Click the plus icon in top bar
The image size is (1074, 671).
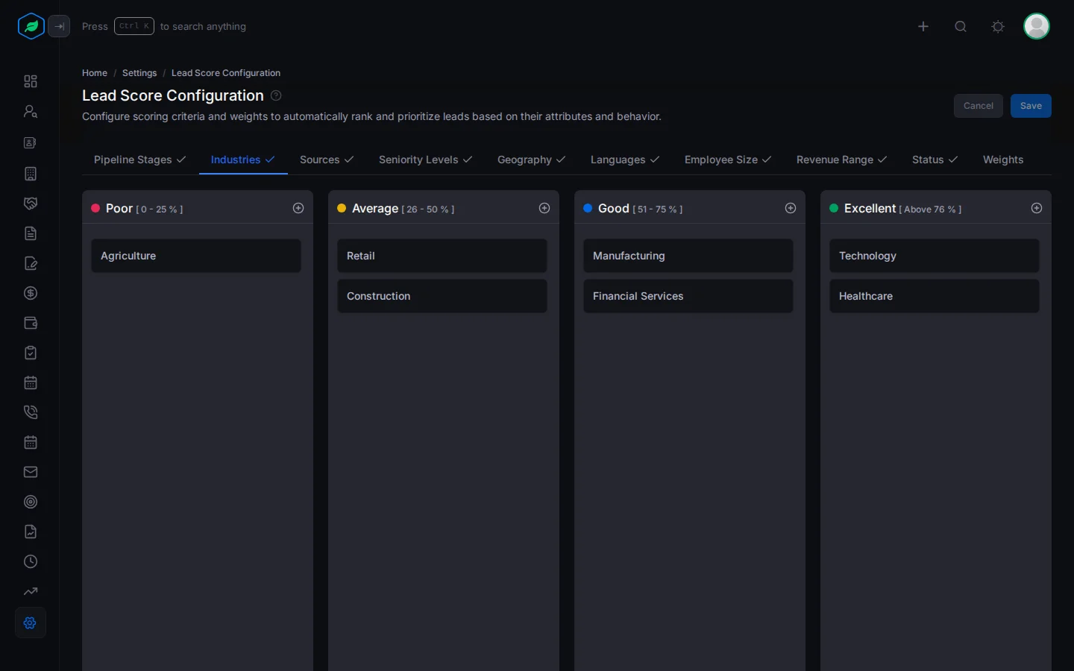point(923,26)
